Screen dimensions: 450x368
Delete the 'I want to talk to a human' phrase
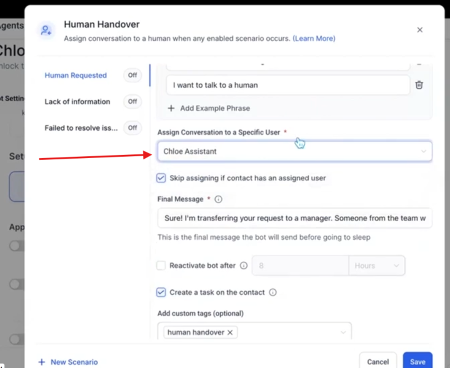419,85
